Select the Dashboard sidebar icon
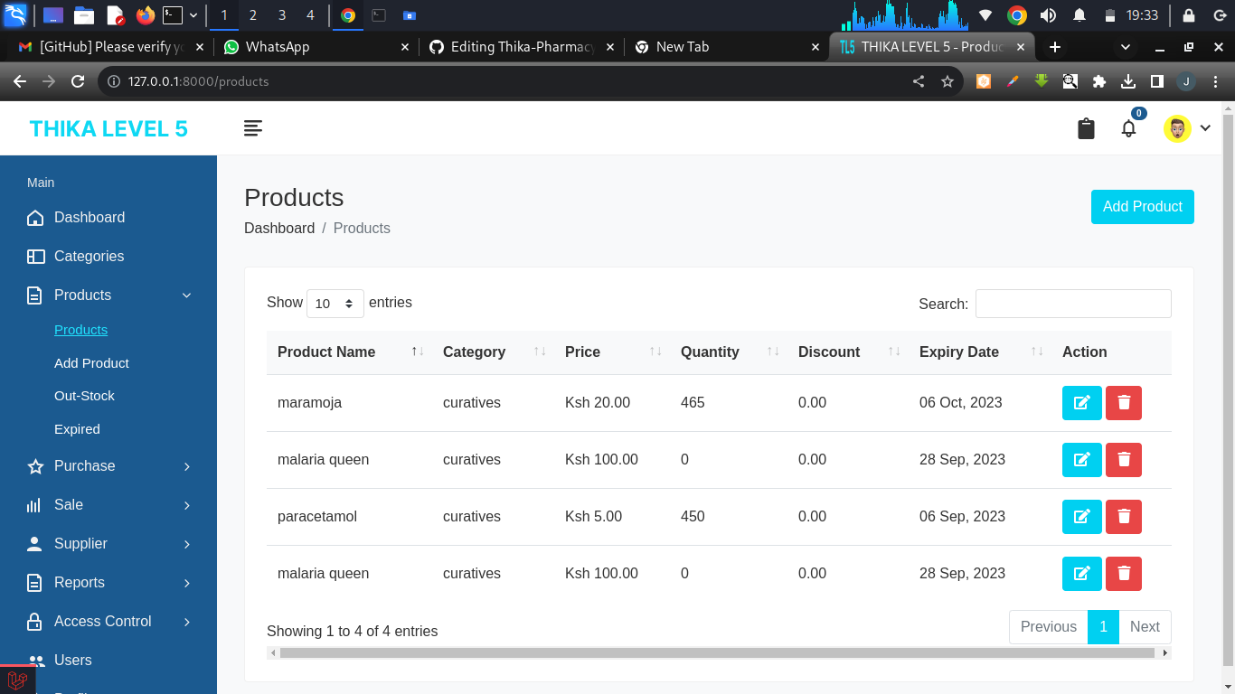Image resolution: width=1235 pixels, height=694 pixels. 34,217
